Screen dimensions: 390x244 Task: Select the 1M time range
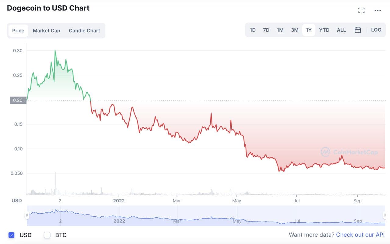tap(280, 30)
